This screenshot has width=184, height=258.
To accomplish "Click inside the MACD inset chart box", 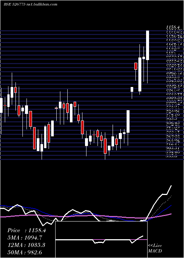I will point(101,240).
